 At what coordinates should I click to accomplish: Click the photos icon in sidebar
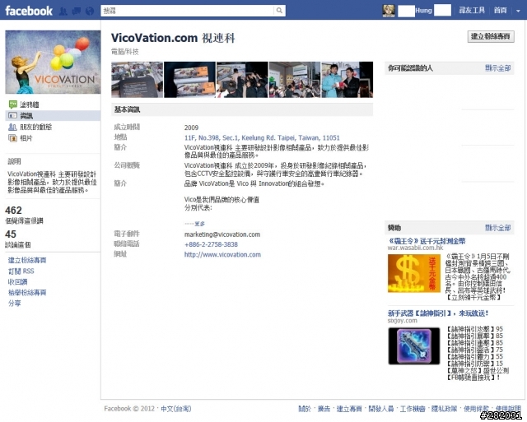coord(13,138)
